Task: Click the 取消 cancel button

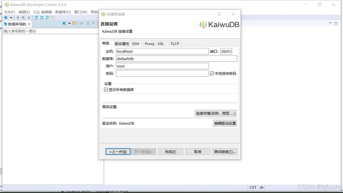Action: [x=198, y=152]
